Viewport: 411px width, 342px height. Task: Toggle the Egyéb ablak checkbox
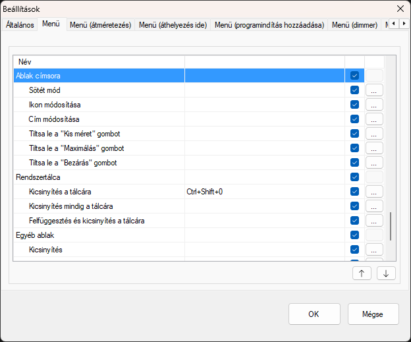click(x=354, y=235)
